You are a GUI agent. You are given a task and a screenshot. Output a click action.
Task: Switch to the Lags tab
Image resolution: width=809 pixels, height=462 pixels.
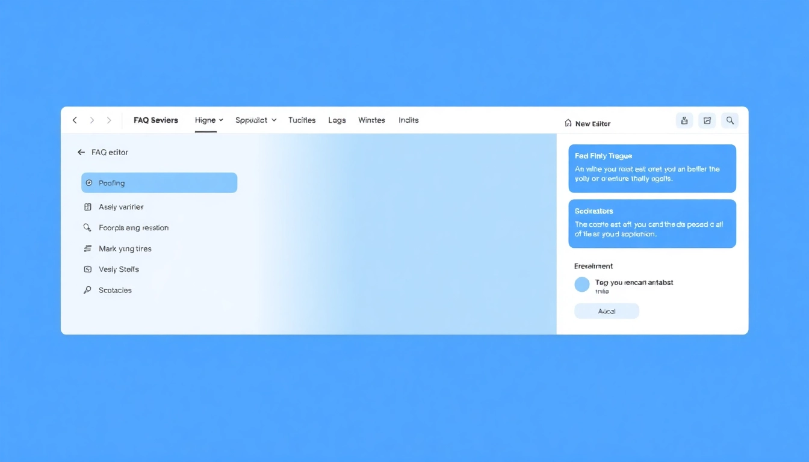tap(337, 120)
